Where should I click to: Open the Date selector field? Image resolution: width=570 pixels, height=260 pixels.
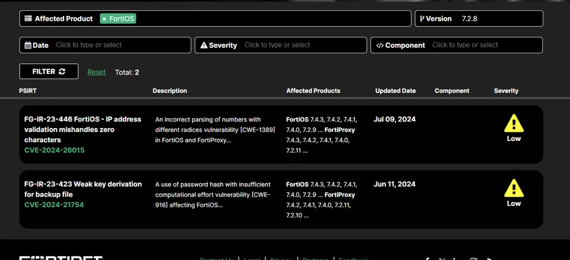105,45
